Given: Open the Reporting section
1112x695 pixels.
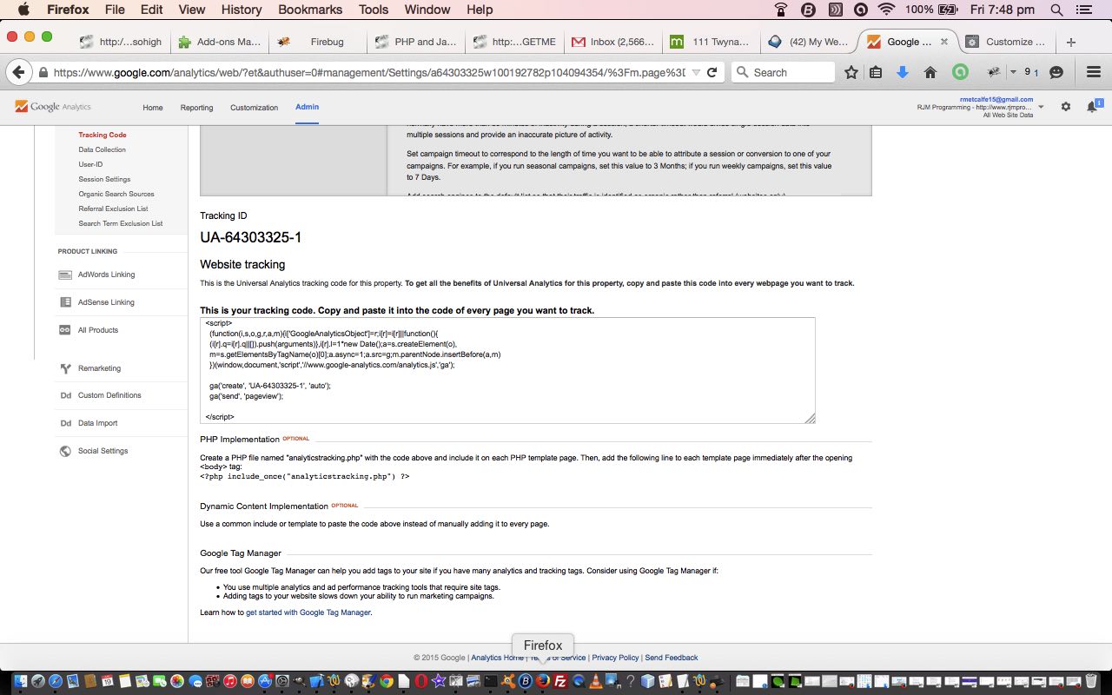Looking at the screenshot, I should pos(196,108).
